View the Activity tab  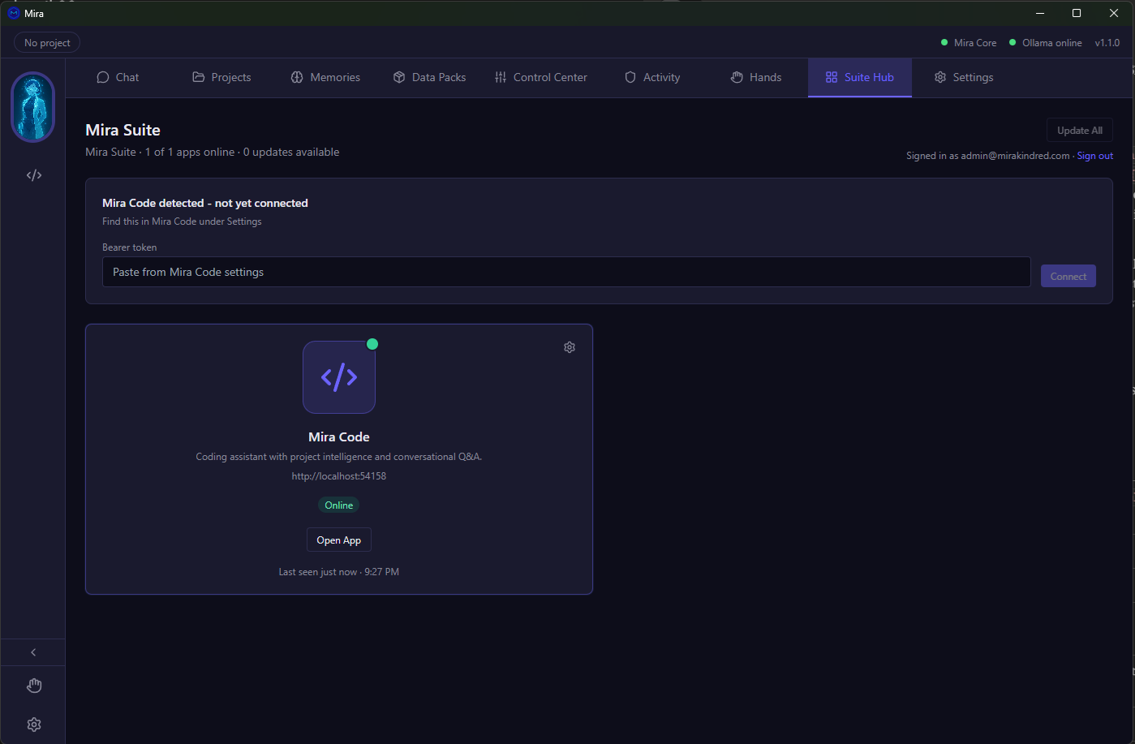[652, 78]
